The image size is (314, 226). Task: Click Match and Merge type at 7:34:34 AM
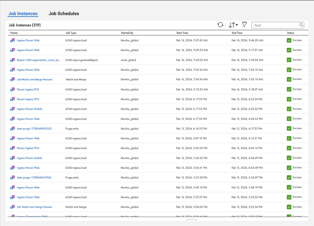pyautogui.click(x=76, y=79)
